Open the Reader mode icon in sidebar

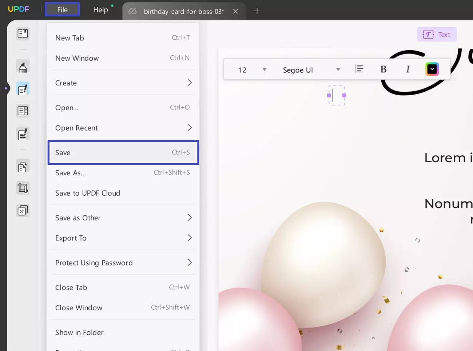tap(23, 34)
